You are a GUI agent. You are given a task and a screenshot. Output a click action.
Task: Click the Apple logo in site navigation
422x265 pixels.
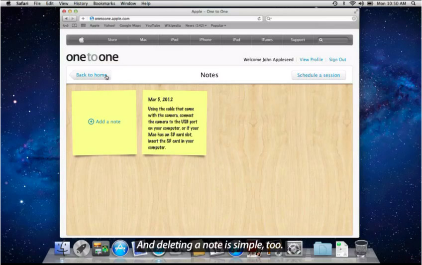[x=81, y=40]
